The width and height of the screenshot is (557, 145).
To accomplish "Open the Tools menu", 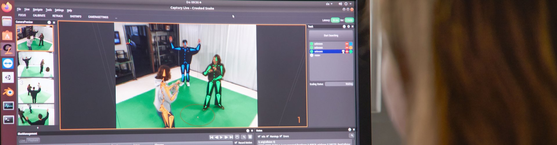I will click(48, 10).
